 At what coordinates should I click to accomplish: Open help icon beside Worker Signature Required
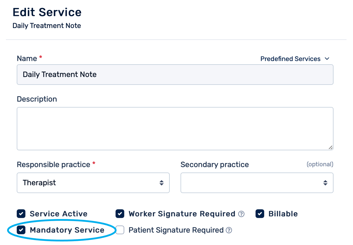click(x=241, y=214)
